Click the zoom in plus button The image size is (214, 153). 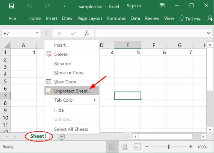(191, 147)
